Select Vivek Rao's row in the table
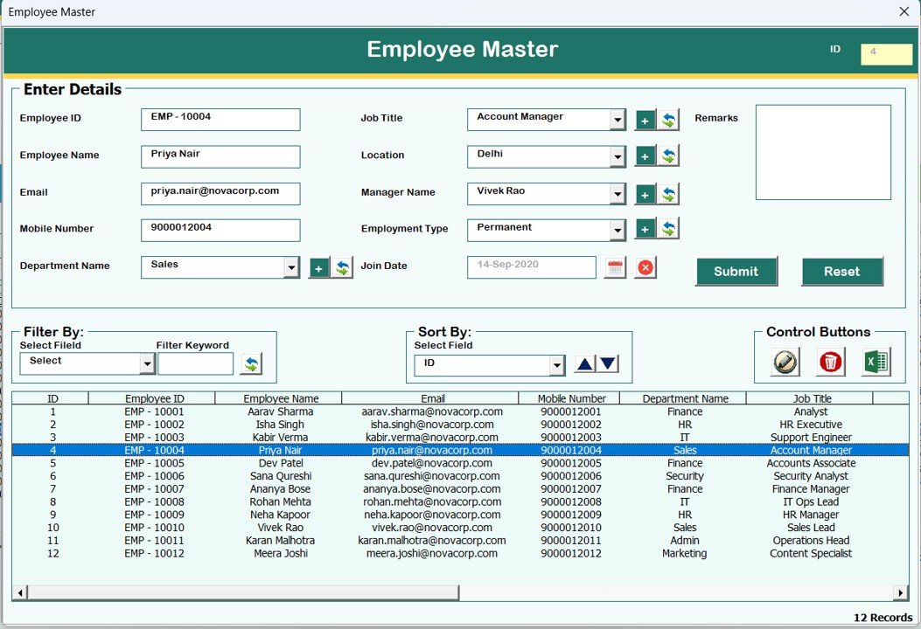This screenshot has height=629, width=921. (280, 527)
